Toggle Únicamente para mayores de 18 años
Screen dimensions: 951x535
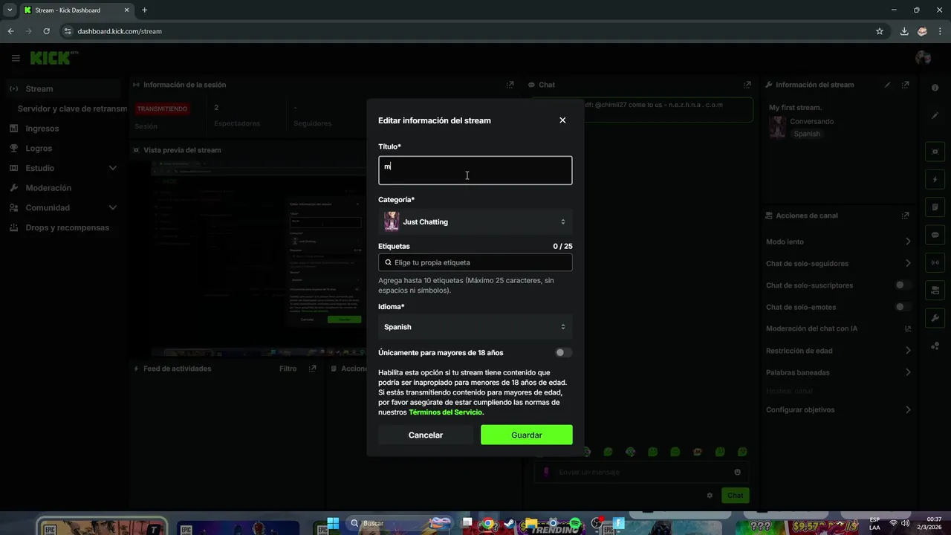(x=563, y=353)
